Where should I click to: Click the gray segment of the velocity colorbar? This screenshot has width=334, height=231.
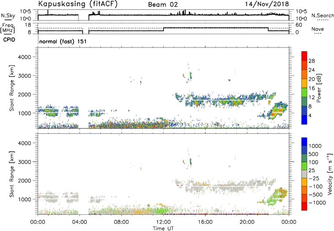click(304, 174)
